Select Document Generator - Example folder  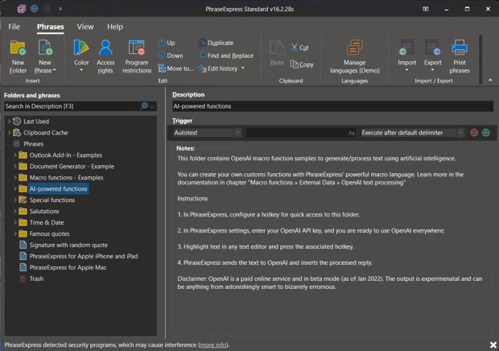pos(71,167)
